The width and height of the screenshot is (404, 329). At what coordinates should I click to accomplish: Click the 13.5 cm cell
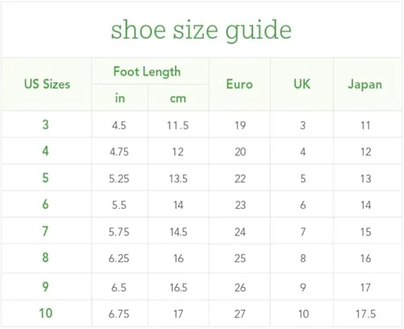pyautogui.click(x=179, y=178)
